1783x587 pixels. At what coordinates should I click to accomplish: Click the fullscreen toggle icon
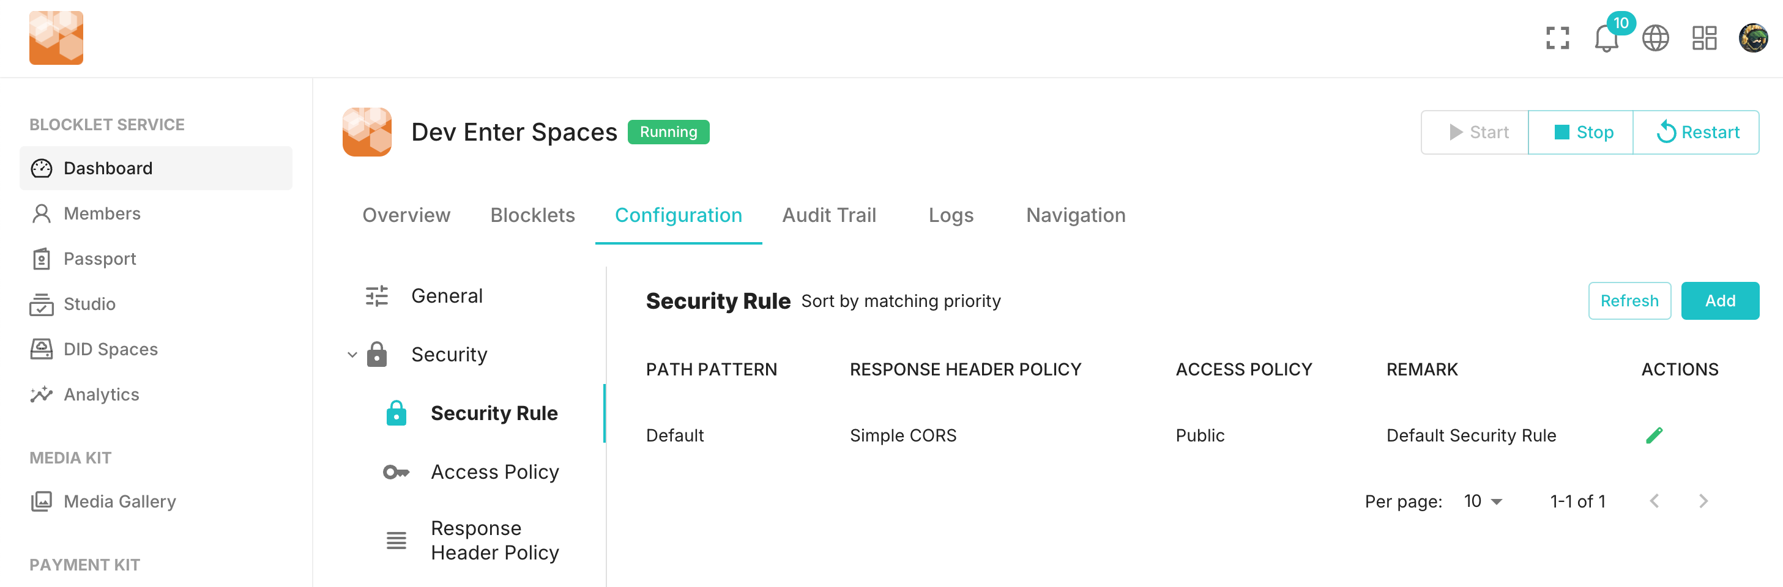[x=1557, y=38]
